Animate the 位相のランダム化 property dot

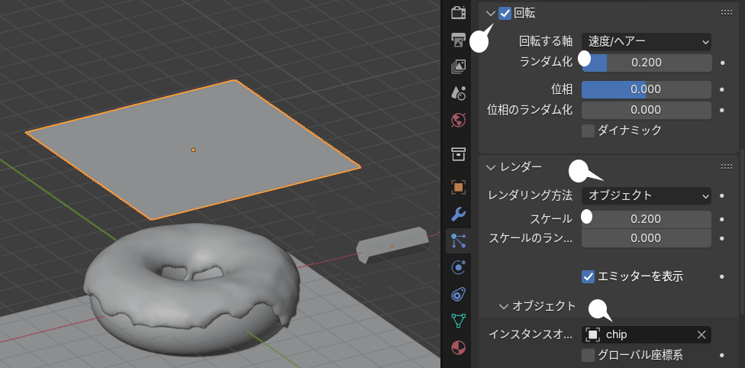722,110
